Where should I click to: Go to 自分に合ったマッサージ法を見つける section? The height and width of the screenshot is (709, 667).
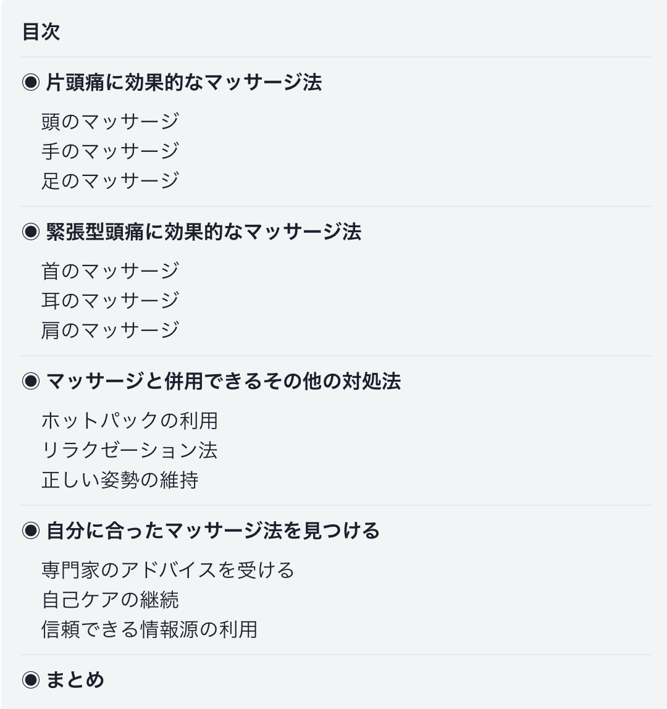coord(213,531)
